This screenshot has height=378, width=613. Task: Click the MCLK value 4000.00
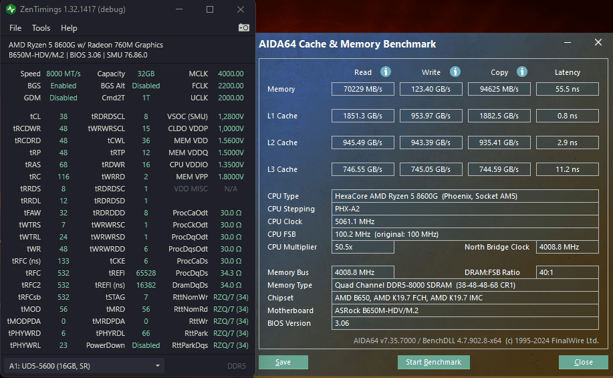[231, 74]
